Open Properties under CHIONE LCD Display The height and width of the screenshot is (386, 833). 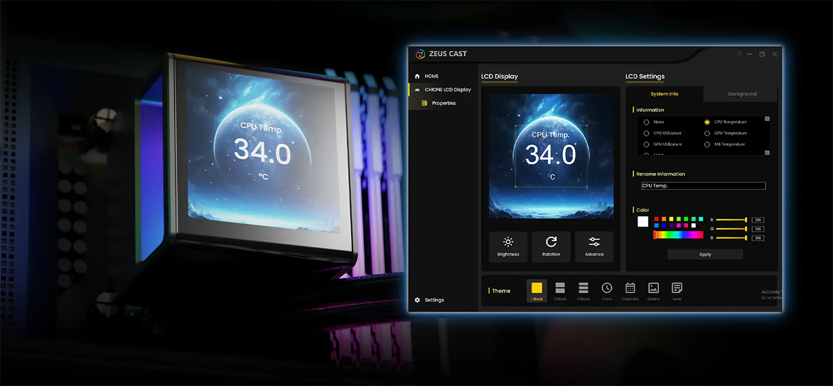point(438,103)
